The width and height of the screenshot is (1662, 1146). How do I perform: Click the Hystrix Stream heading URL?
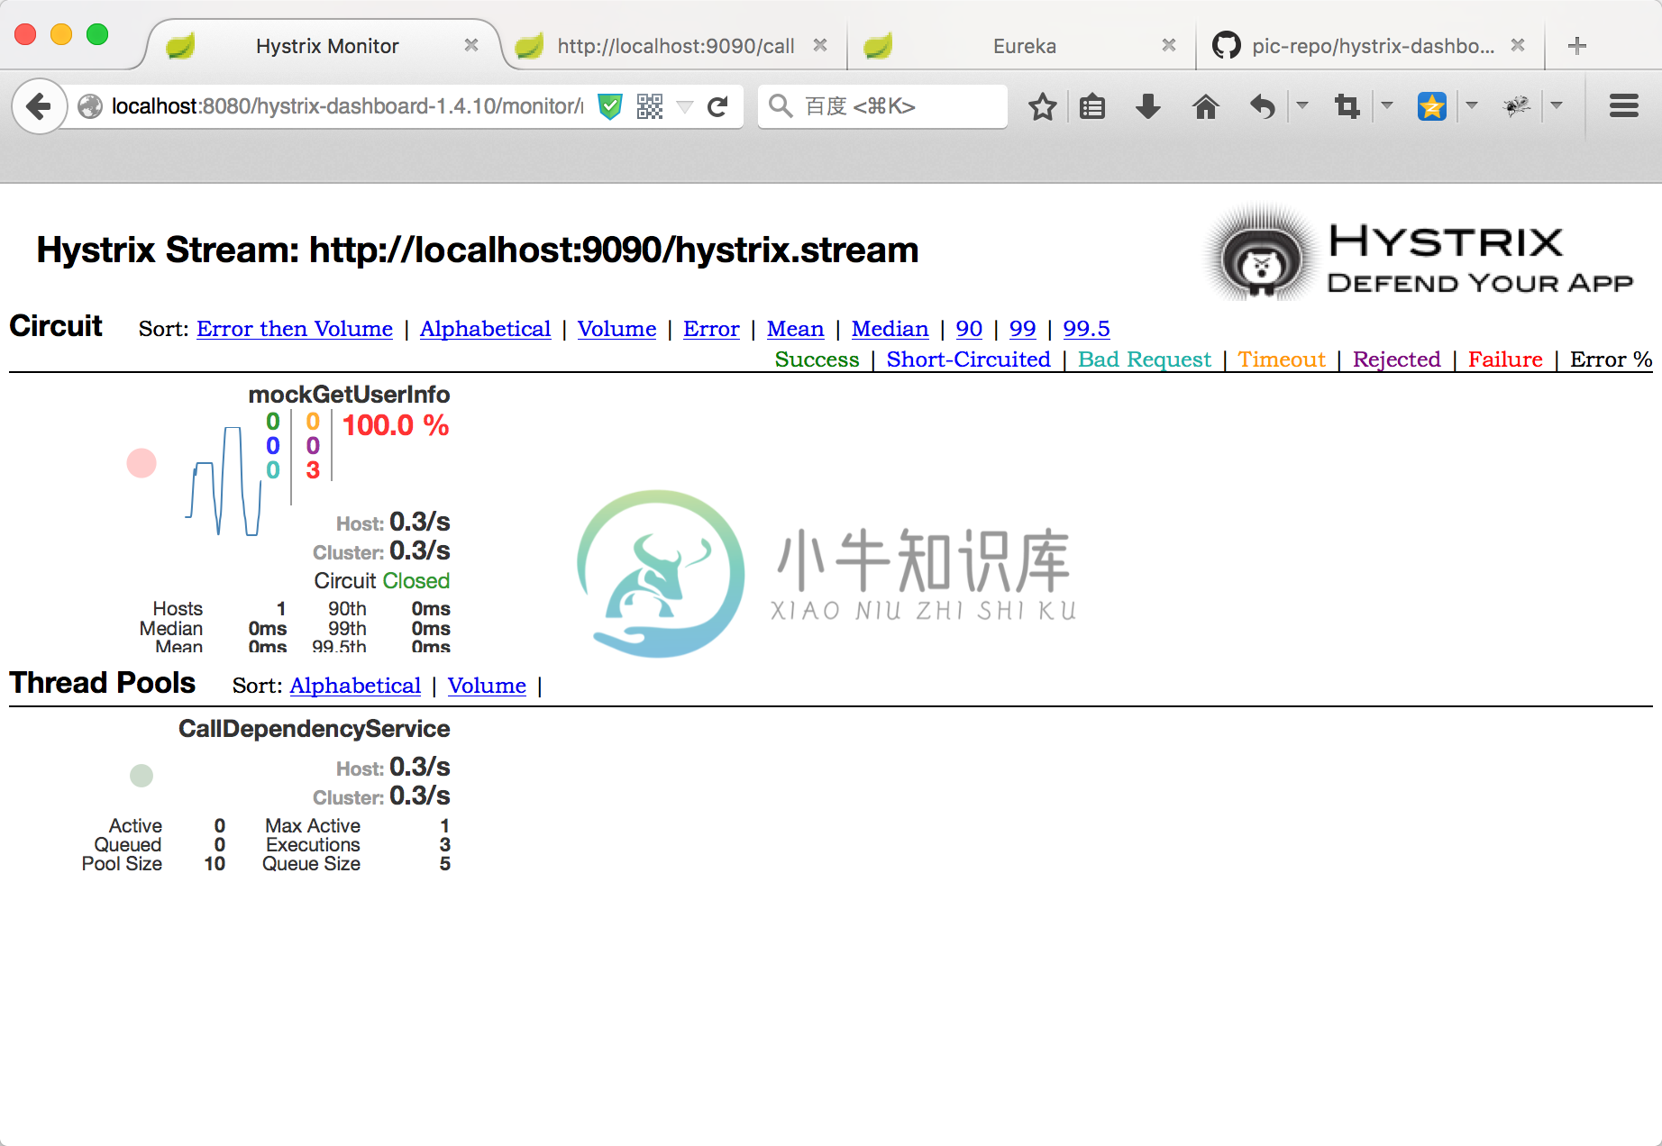[x=613, y=250]
